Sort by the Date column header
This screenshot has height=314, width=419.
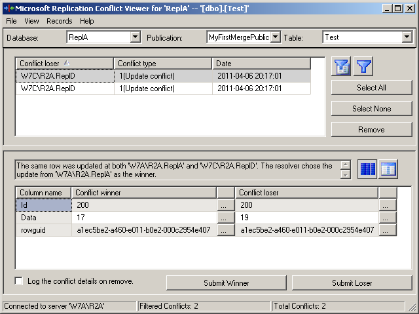(261, 64)
